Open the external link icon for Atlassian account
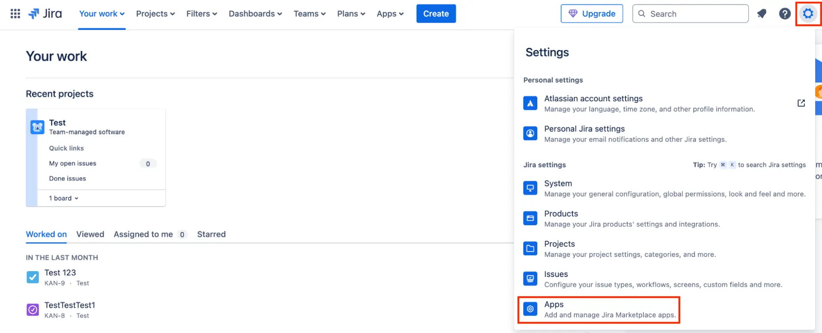Screen dimensions: 822x333 [x=801, y=103]
